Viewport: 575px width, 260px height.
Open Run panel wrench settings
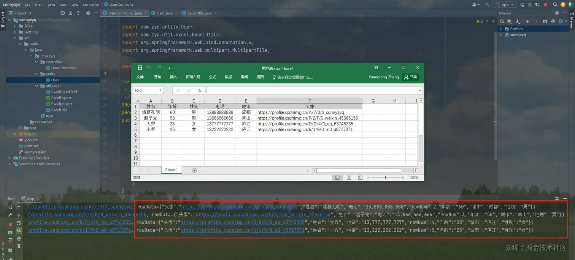[x=10, y=215]
